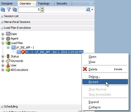Viewport: 131px width, 112px height.
Task: Click the Date calendar icon
Action: (8, 34)
